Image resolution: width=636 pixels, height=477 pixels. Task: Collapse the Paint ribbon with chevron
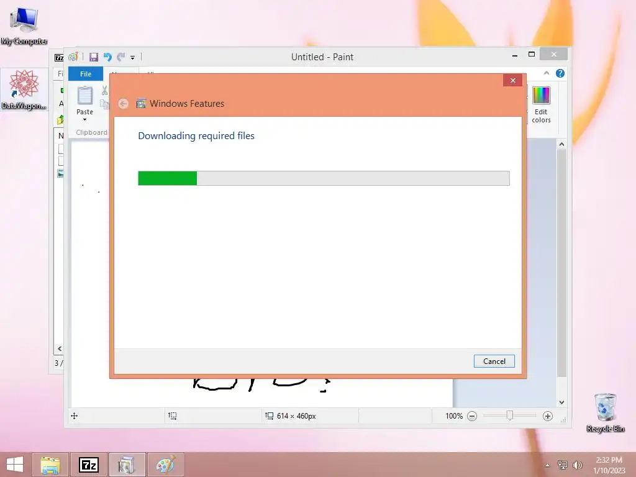point(547,73)
